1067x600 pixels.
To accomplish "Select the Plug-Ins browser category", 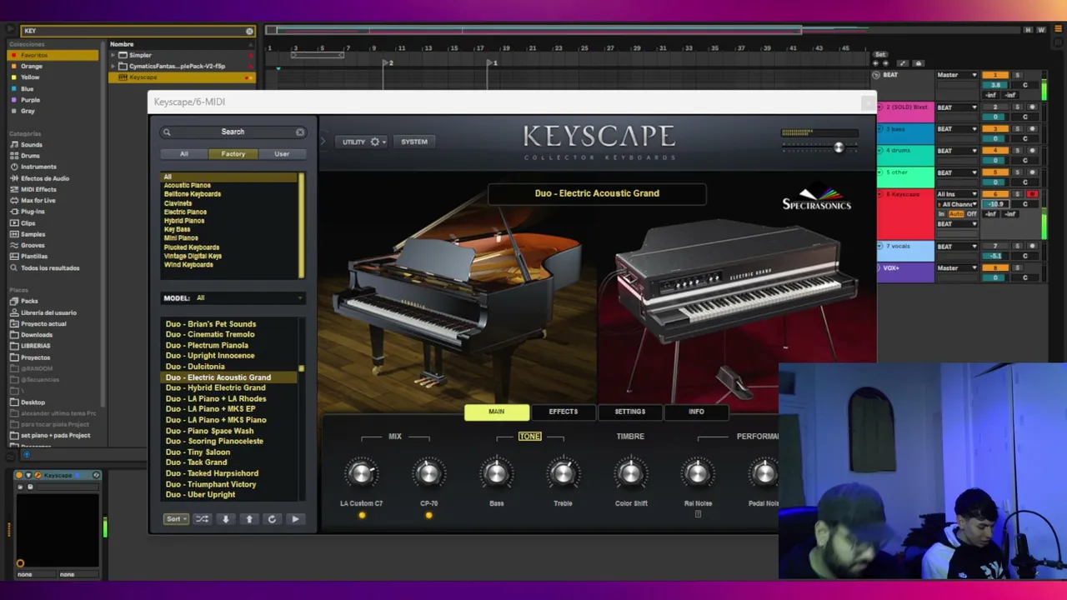I will [33, 212].
